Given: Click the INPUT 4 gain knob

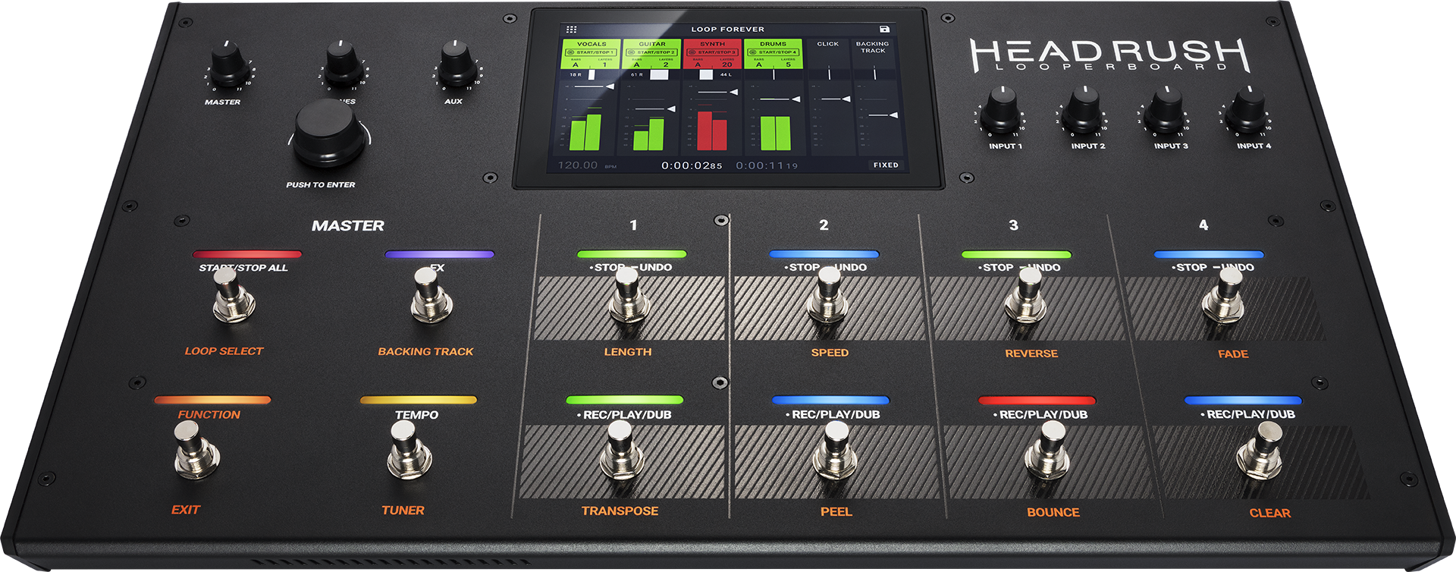Looking at the screenshot, I should tap(1247, 110).
